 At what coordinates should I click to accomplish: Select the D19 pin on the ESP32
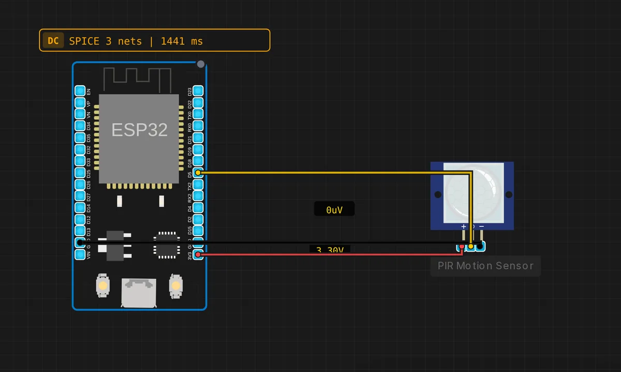198,149
